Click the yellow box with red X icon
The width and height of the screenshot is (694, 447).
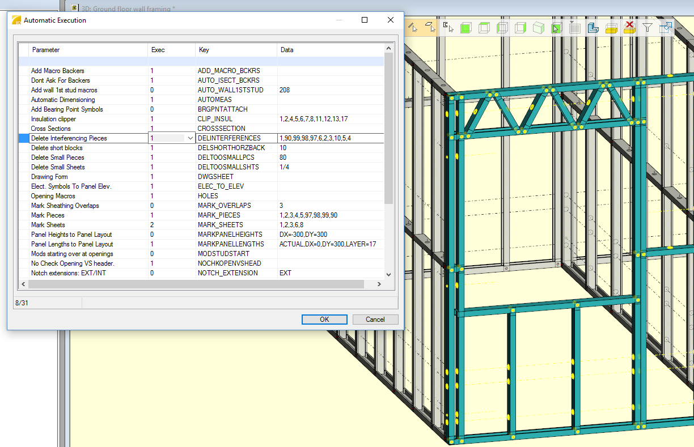click(629, 28)
